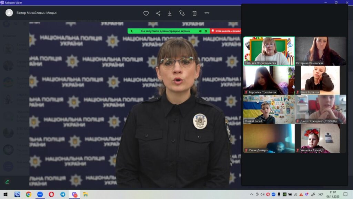Download the image with the save arrow icon

[170, 13]
